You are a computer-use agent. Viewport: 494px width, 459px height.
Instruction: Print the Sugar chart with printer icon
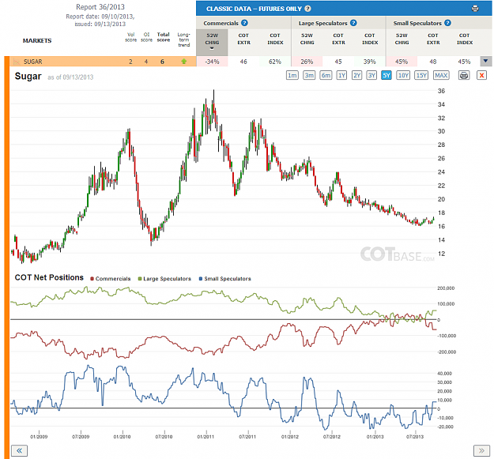click(464, 76)
